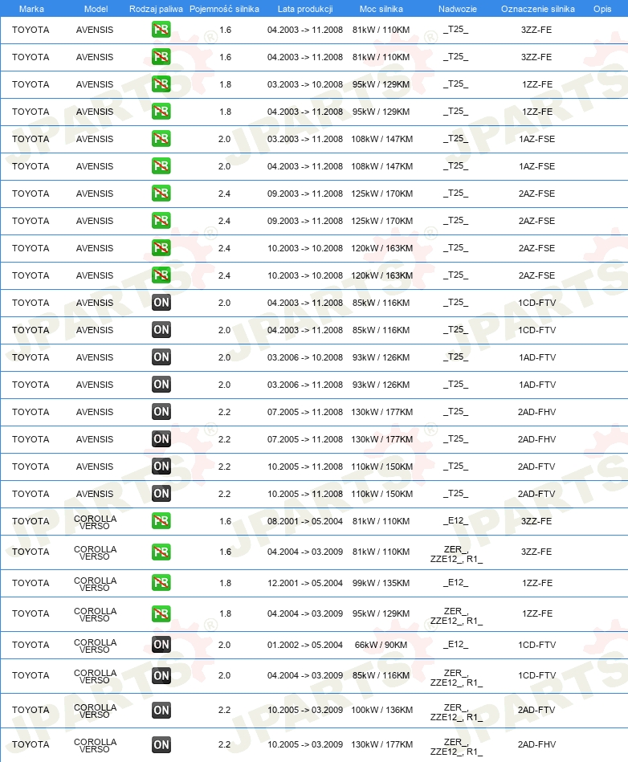Click 1CD-FTV engine code in 66kW row

536,645
